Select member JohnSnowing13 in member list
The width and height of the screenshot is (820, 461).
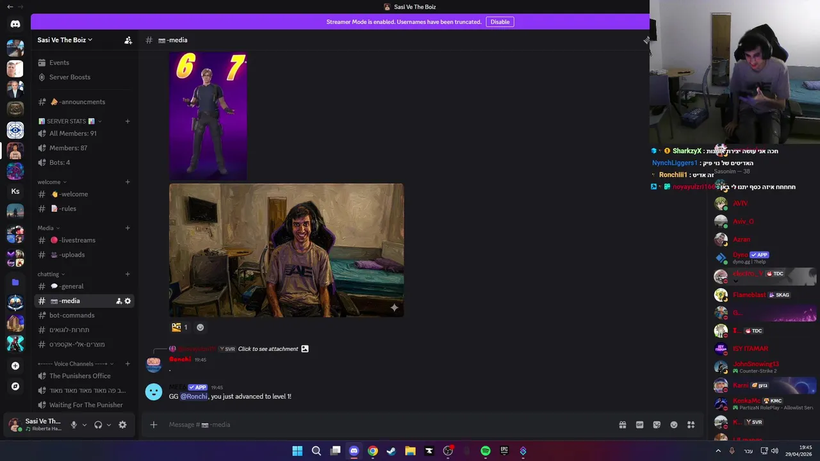coord(765,367)
